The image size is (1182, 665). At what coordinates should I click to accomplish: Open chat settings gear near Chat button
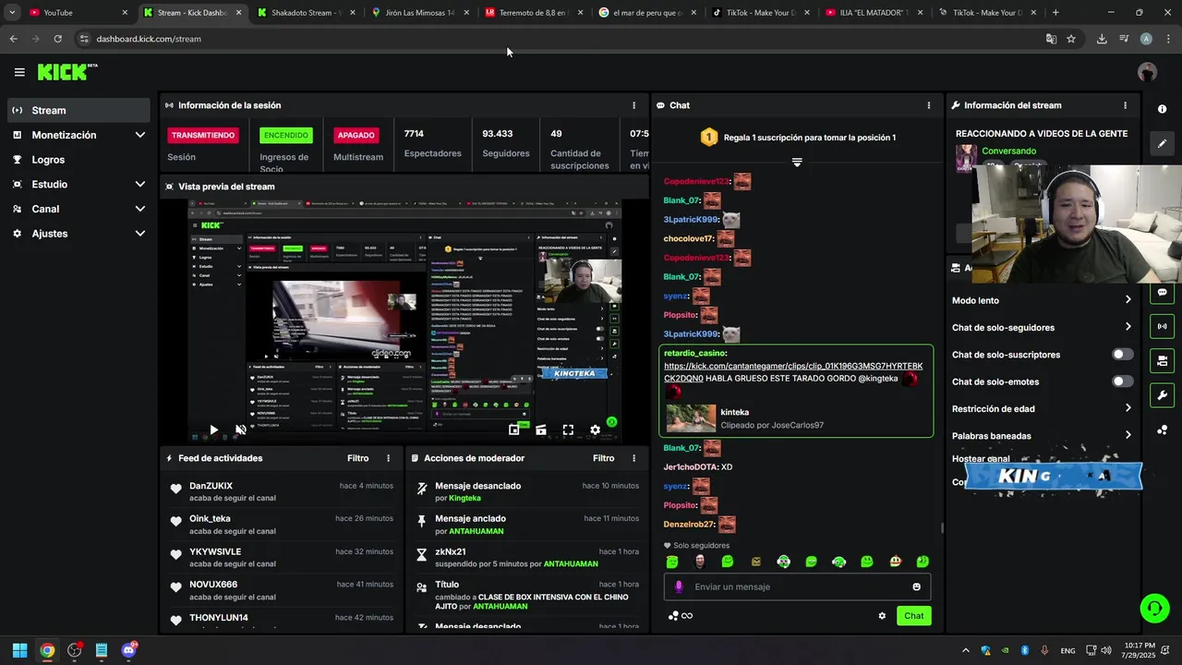pyautogui.click(x=882, y=616)
